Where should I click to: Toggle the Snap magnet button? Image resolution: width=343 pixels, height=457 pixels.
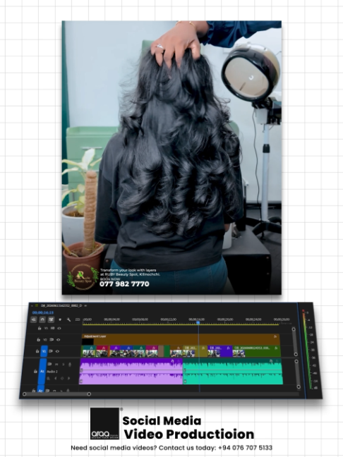(42, 319)
